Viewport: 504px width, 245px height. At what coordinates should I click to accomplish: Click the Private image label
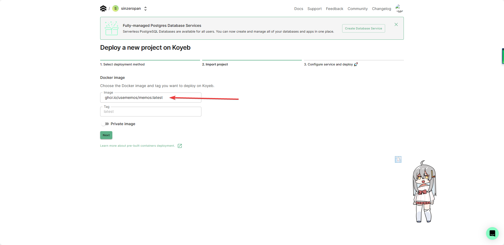pyautogui.click(x=123, y=124)
